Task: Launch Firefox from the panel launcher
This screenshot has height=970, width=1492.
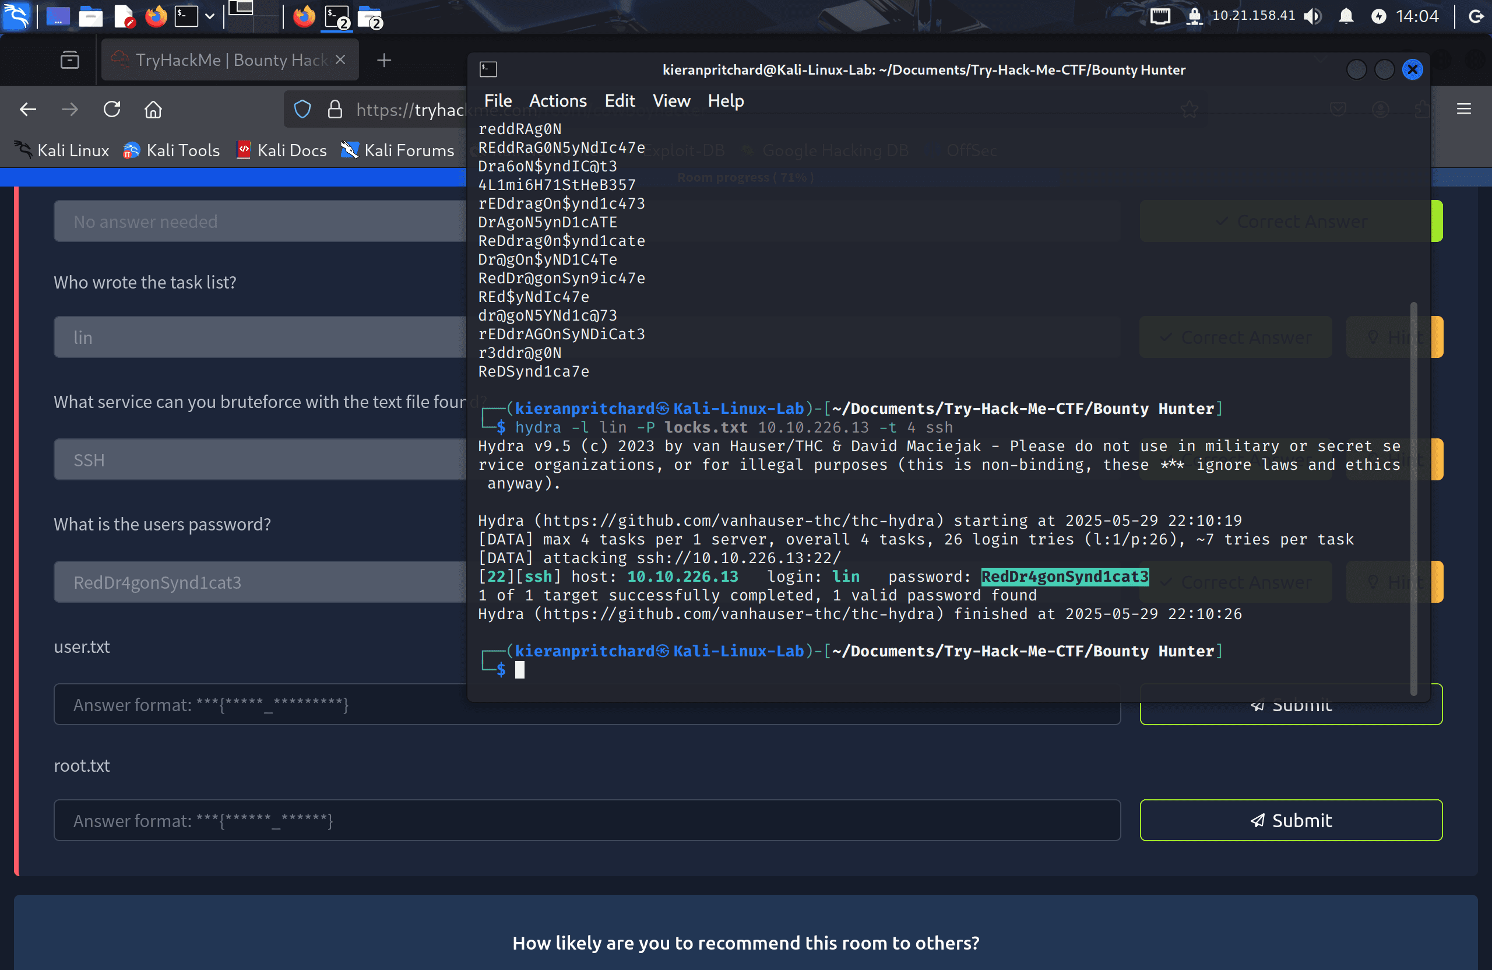Action: (156, 17)
